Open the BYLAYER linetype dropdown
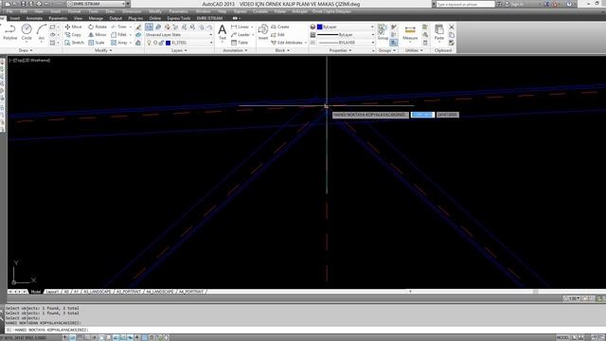 click(345, 43)
